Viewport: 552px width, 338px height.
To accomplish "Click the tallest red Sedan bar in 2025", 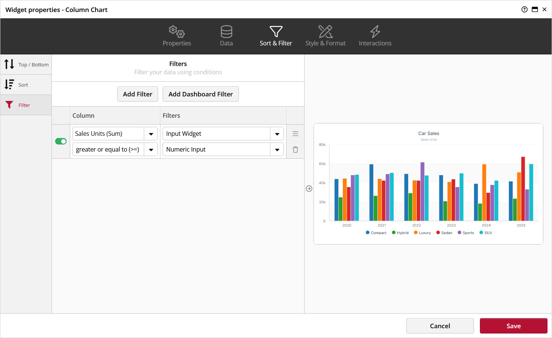I will (523, 189).
